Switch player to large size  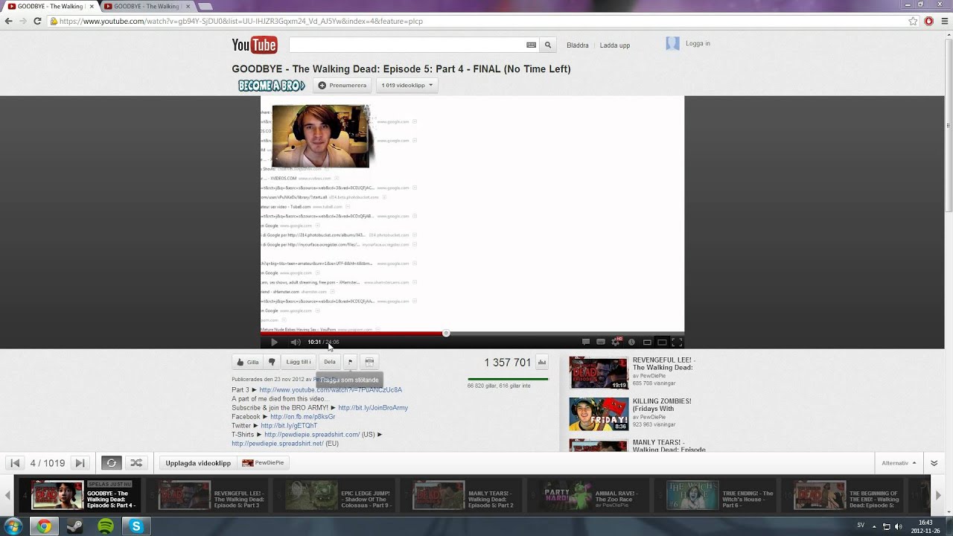[662, 342]
